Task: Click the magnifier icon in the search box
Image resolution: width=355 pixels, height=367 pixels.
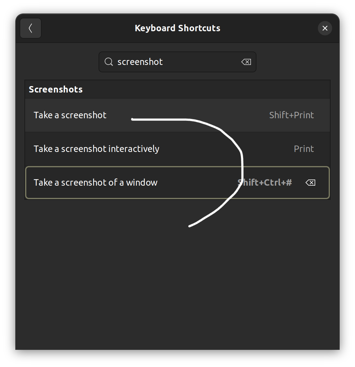Action: pos(109,62)
